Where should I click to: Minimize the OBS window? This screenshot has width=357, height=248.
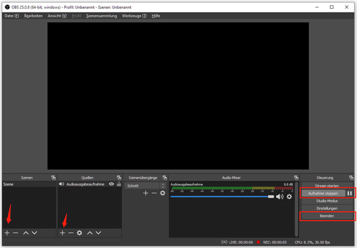pos(317,7)
